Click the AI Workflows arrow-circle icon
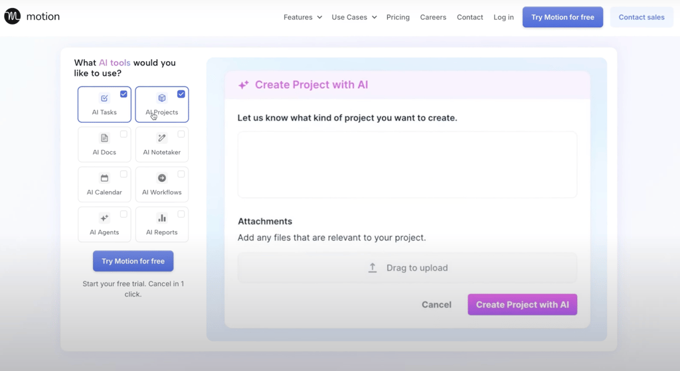680x371 pixels. click(x=162, y=178)
